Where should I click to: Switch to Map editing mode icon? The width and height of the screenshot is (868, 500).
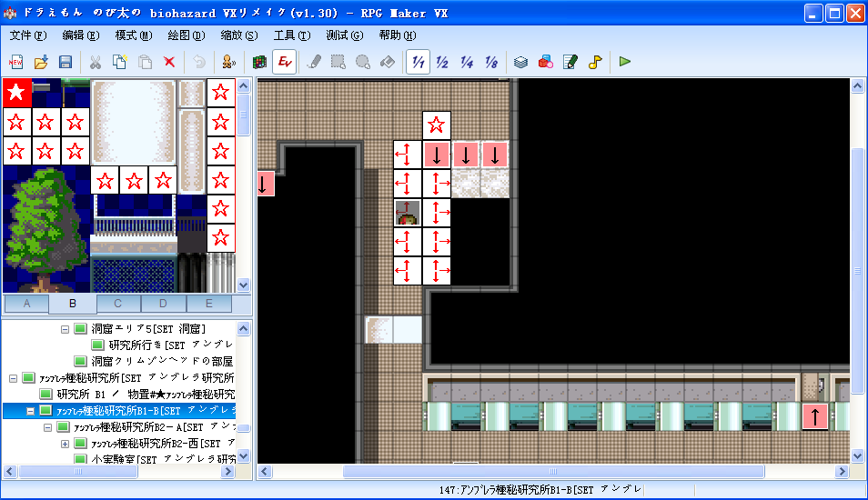point(259,62)
